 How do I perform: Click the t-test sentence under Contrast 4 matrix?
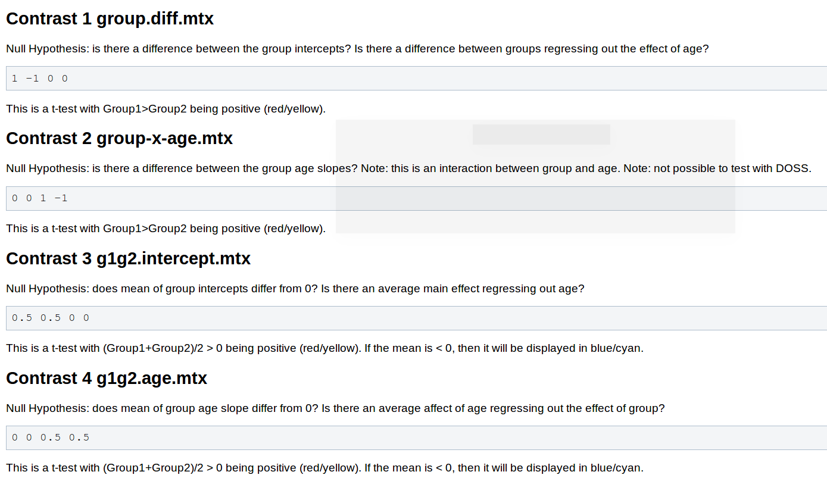point(324,468)
